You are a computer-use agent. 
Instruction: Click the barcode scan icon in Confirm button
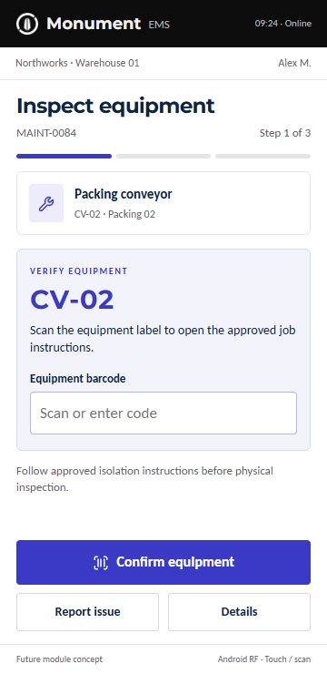coord(101,562)
